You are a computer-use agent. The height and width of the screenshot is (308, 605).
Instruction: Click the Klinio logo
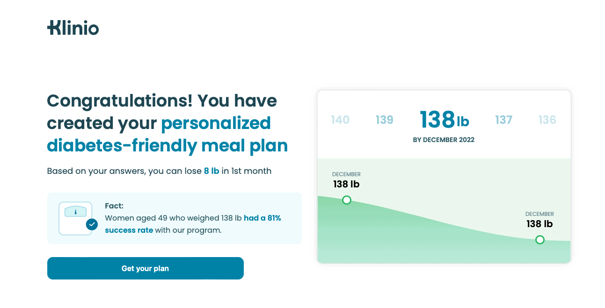(x=73, y=28)
